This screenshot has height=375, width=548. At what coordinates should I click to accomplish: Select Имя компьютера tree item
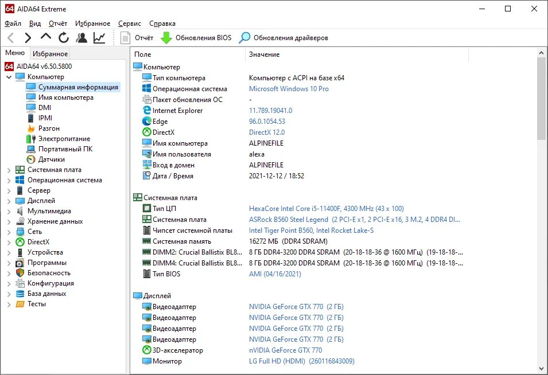(66, 97)
